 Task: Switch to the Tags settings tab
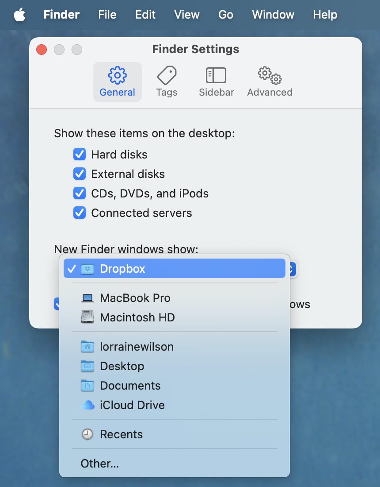pos(167,82)
